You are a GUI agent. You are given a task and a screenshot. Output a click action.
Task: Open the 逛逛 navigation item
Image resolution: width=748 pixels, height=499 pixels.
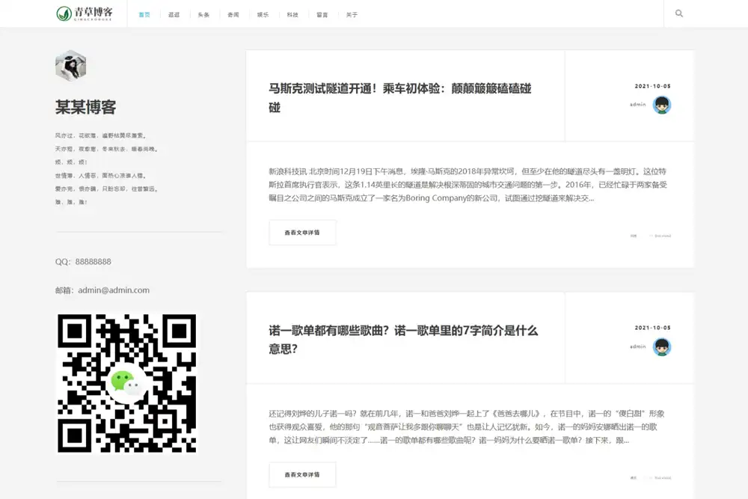[174, 15]
